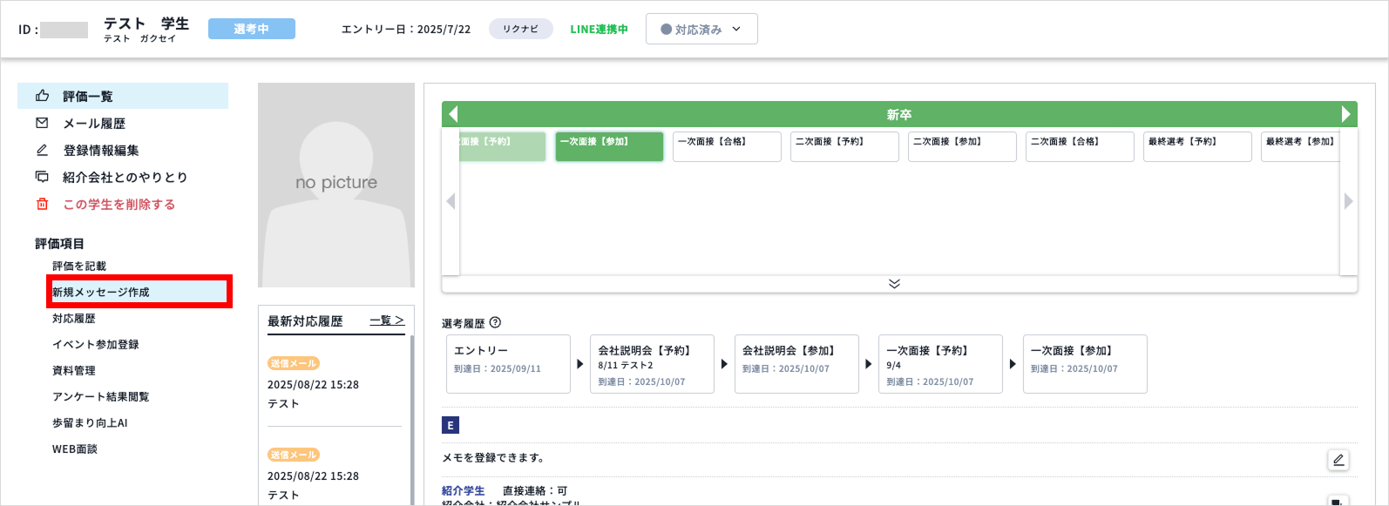Click the thumbs-up icon beside 評価一覧
The width and height of the screenshot is (1389, 506).
coord(42,96)
